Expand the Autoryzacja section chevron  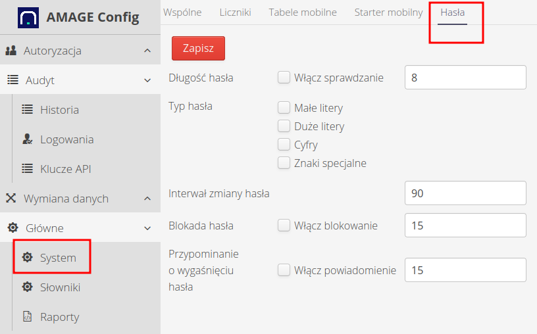pos(147,51)
